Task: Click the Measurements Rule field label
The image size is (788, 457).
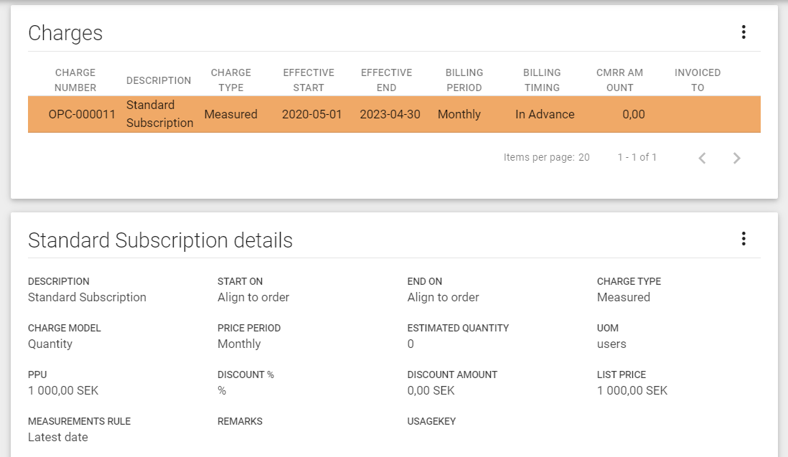Action: (80, 421)
